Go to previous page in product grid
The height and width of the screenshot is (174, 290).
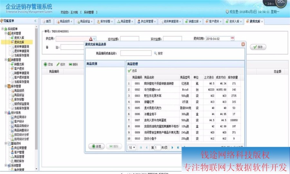click(147, 148)
